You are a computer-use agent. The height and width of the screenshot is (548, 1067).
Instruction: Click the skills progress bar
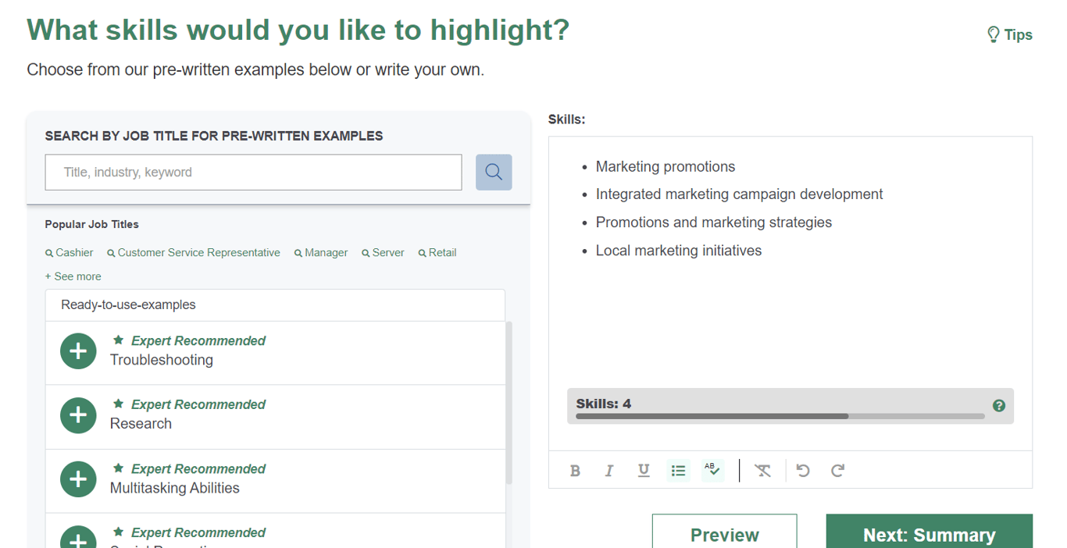[780, 417]
